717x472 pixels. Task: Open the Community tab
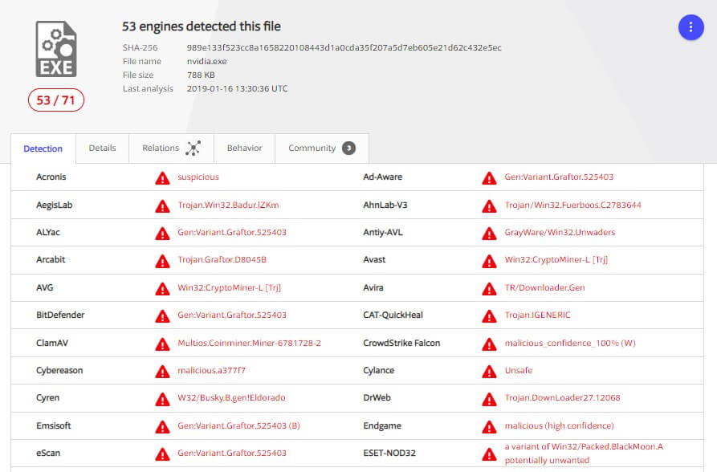pos(312,149)
